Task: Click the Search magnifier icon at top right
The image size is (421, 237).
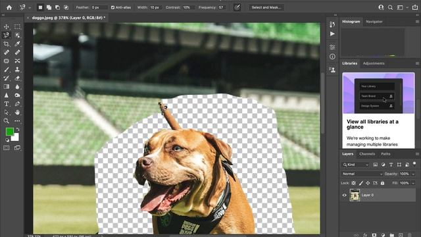Action: [390, 7]
